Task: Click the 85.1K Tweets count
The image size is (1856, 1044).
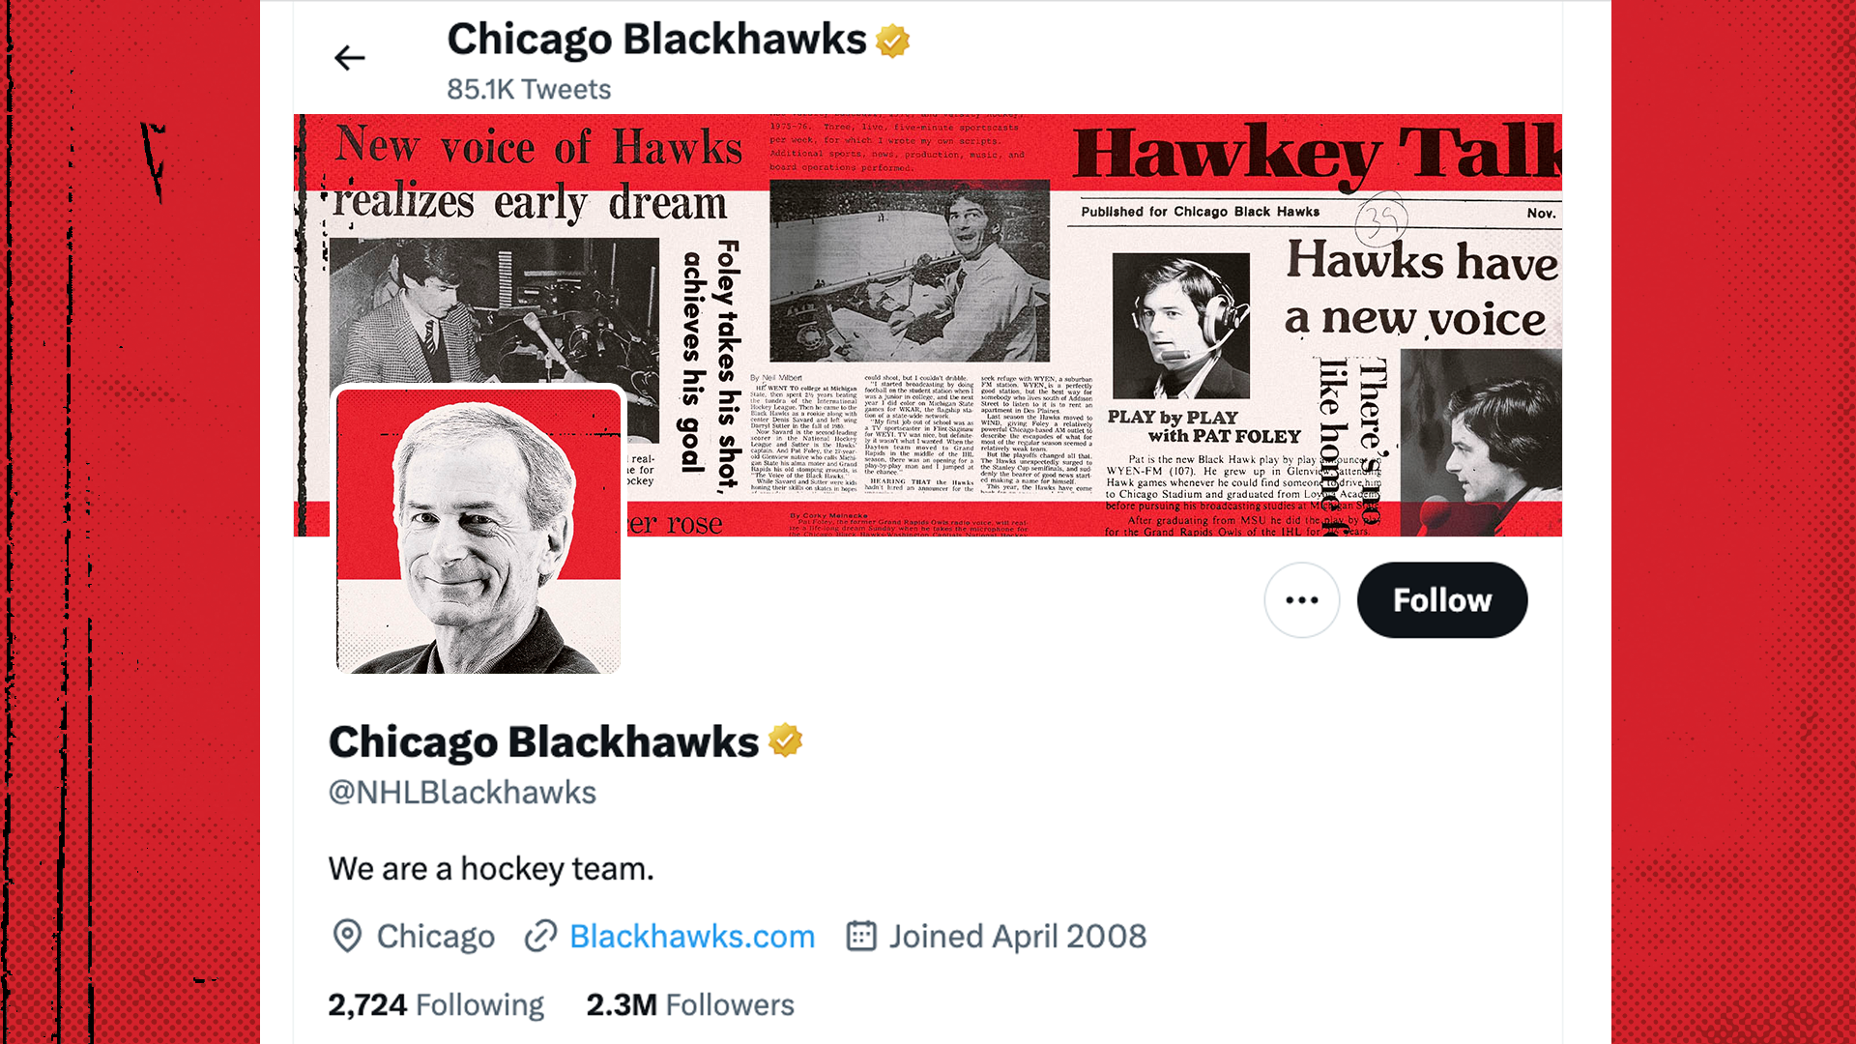Action: tap(529, 90)
